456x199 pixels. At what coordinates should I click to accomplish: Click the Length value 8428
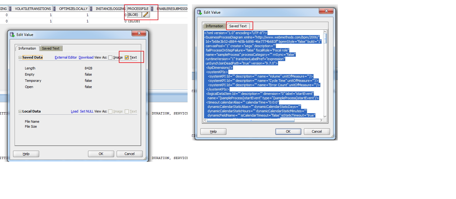(88, 68)
